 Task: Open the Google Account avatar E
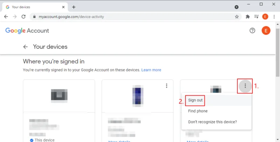click(x=266, y=31)
